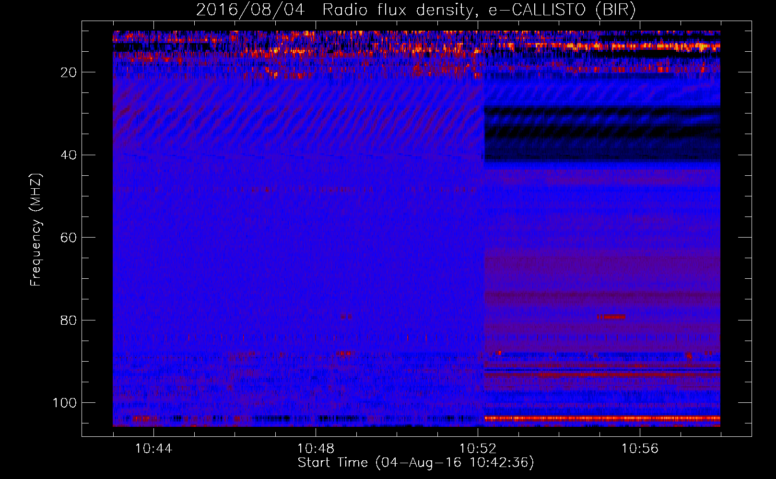This screenshot has width=776, height=479.
Task: Click the 10:48 time tick label
Action: 316,449
